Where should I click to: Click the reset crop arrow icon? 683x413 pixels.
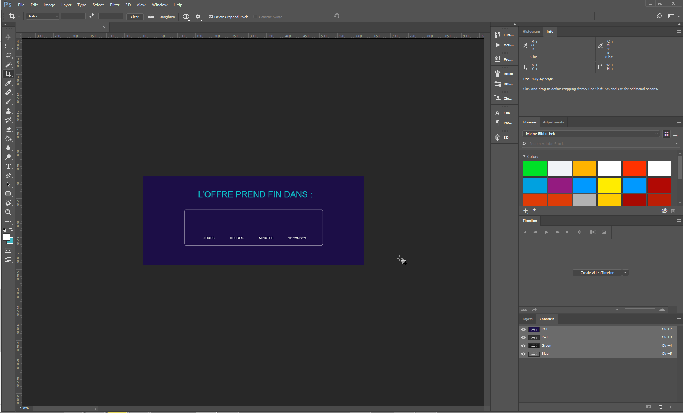coord(337,16)
